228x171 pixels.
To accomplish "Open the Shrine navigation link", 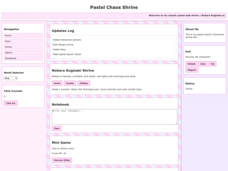I will tap(23, 47).
